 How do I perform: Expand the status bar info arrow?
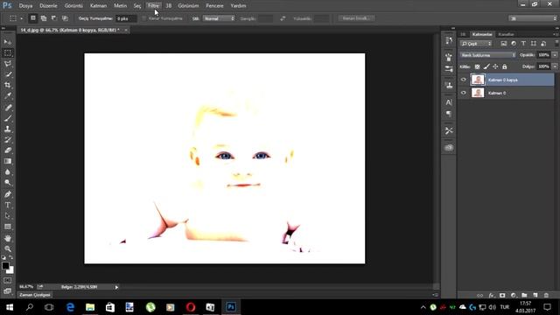116,287
